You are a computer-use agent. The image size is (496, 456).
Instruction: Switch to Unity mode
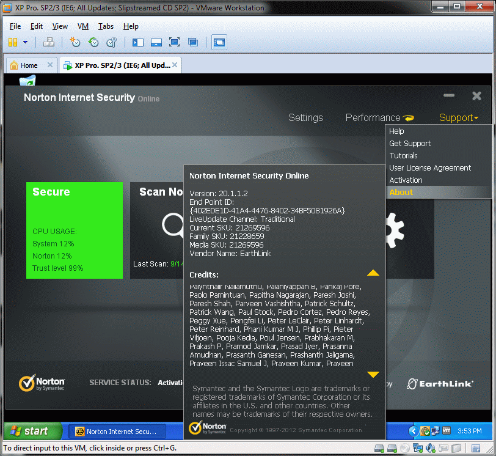(x=193, y=42)
